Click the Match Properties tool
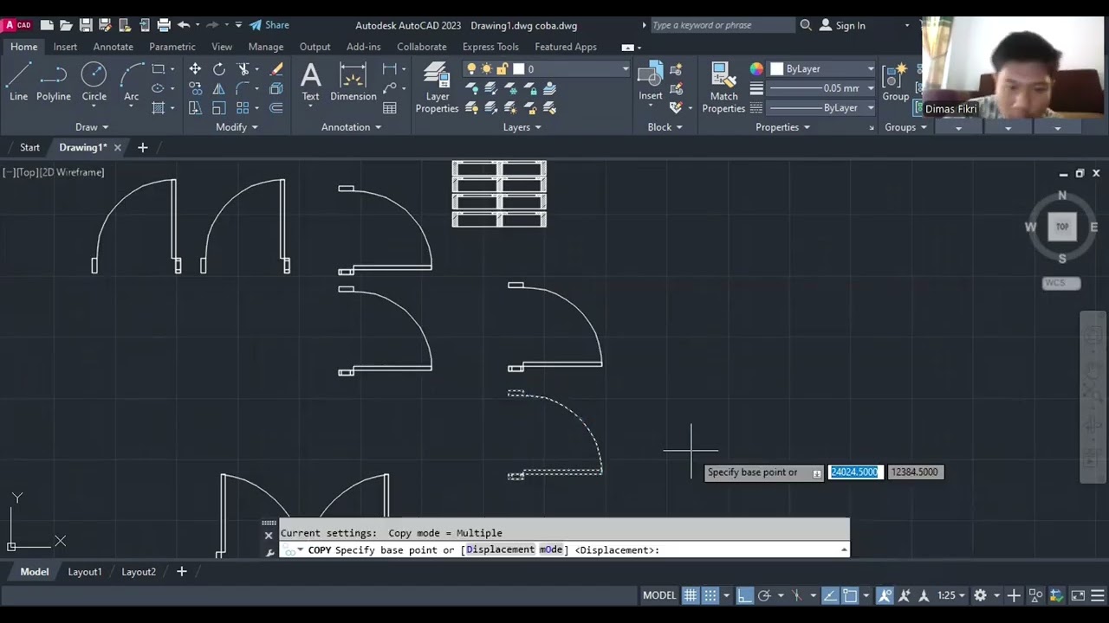 (723, 87)
